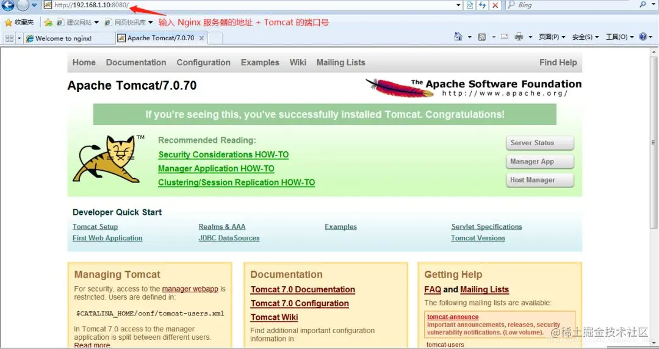The width and height of the screenshot is (659, 349).
Task: Expand the Home button dropdown arrow
Action: [469, 37]
